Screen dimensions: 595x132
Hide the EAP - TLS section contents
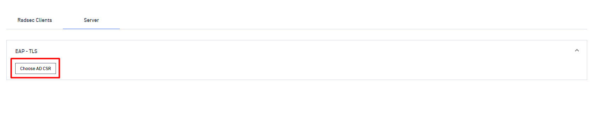click(577, 51)
